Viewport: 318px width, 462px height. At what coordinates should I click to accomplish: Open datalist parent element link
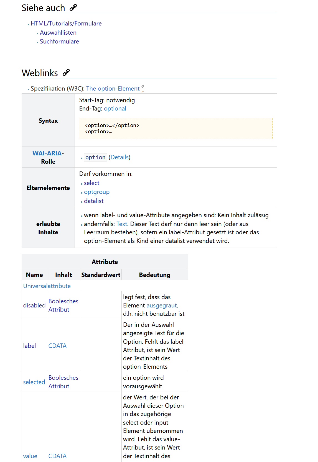click(94, 201)
